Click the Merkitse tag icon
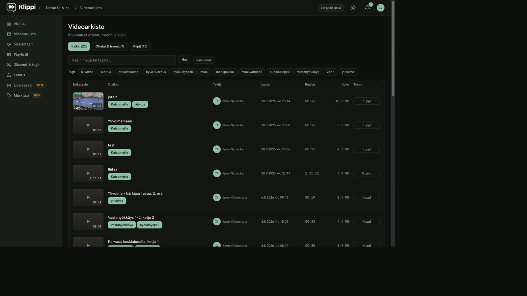 click(9, 95)
